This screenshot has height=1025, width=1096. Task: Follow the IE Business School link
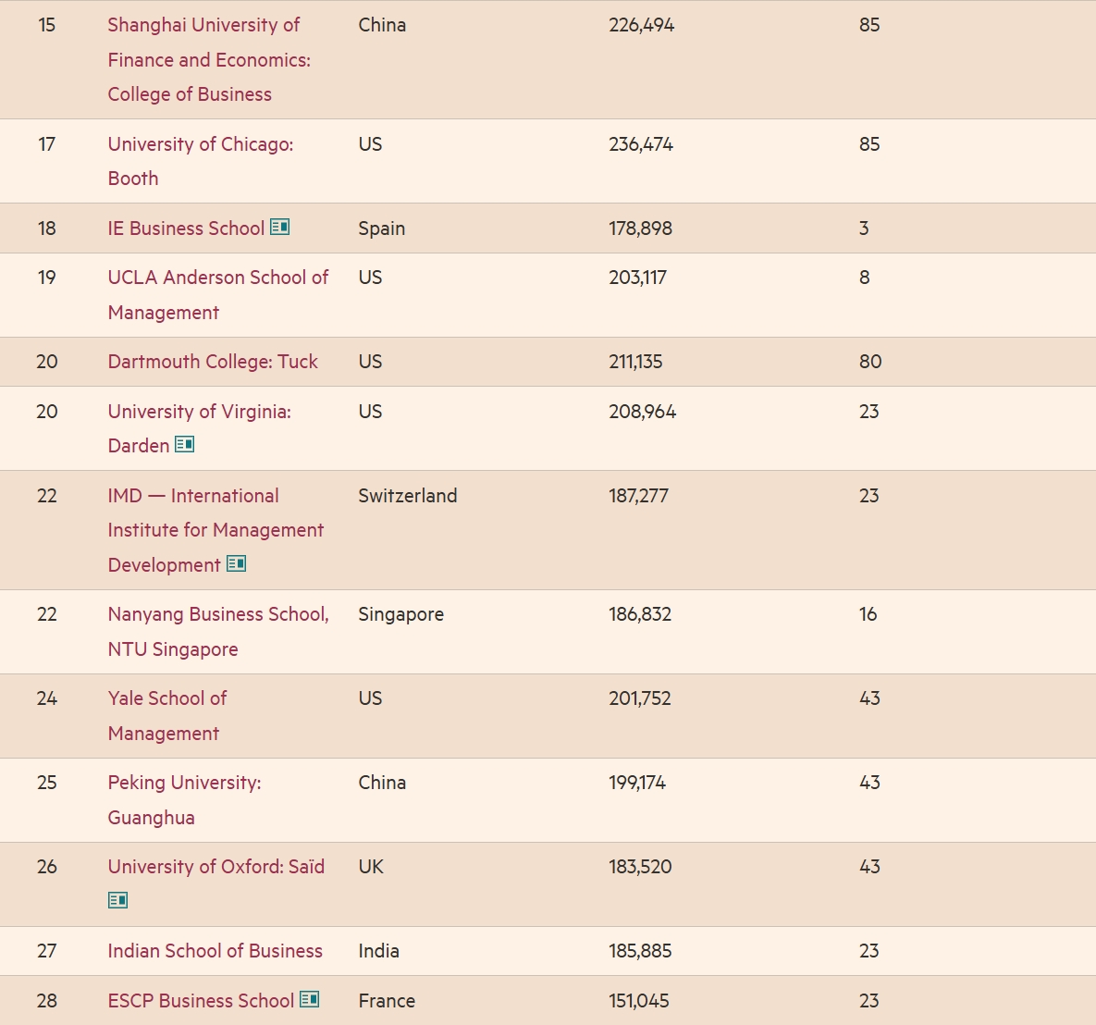[x=186, y=228]
